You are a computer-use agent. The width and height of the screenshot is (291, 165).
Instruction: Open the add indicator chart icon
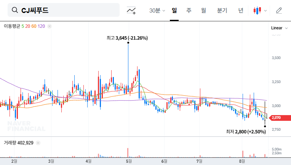pos(131,10)
